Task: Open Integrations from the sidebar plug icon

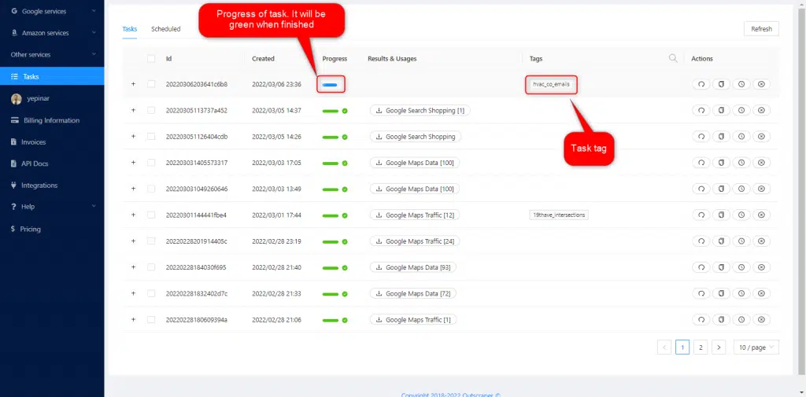Action: (14, 186)
